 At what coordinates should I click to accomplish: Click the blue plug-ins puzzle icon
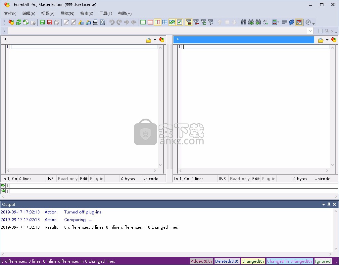[291, 22]
